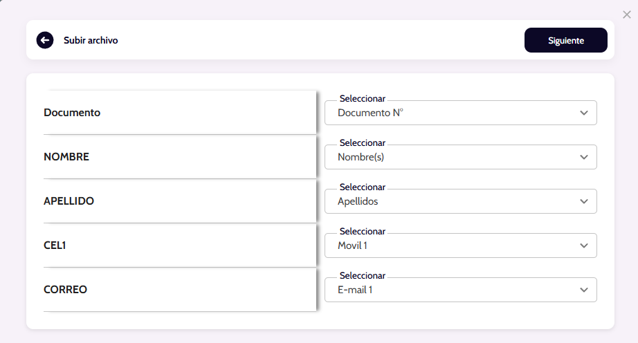The height and width of the screenshot is (343, 638).
Task: Click the Subir archivo title text
Action: (x=91, y=40)
